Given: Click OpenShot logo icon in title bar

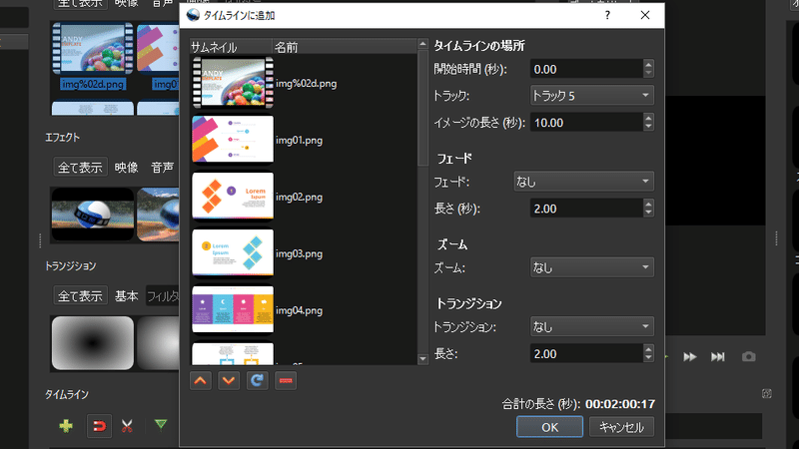Looking at the screenshot, I should [193, 15].
